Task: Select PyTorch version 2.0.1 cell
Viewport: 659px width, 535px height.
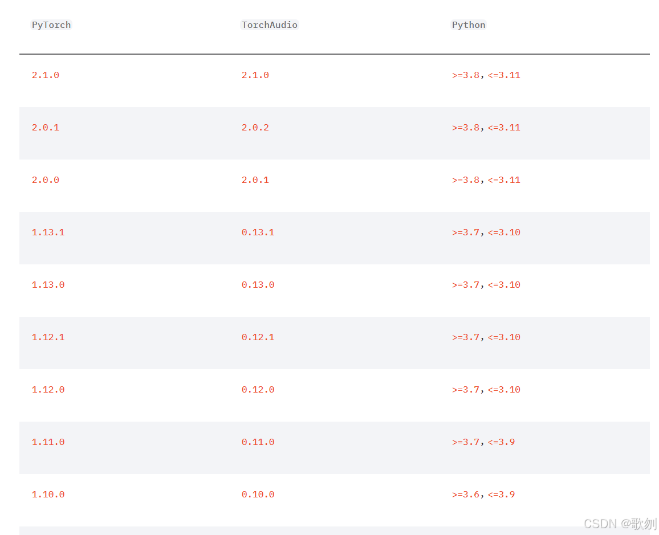Action: 46,128
